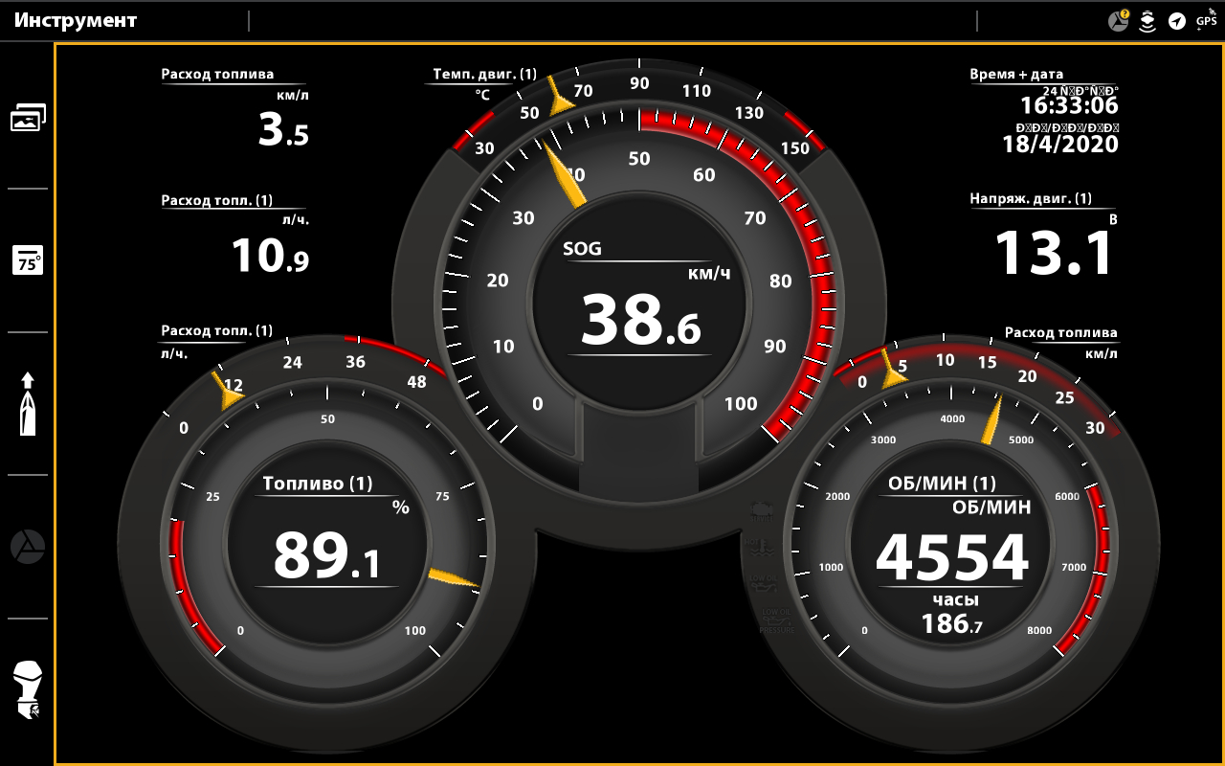The width and height of the screenshot is (1225, 766).
Task: Open the GPS satellite status icon
Action: (1206, 20)
